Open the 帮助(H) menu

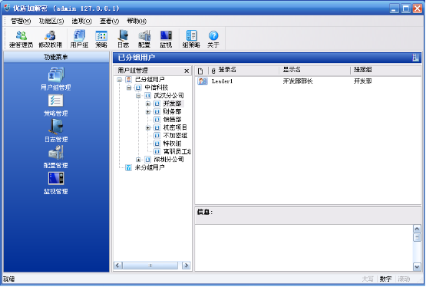(137, 21)
